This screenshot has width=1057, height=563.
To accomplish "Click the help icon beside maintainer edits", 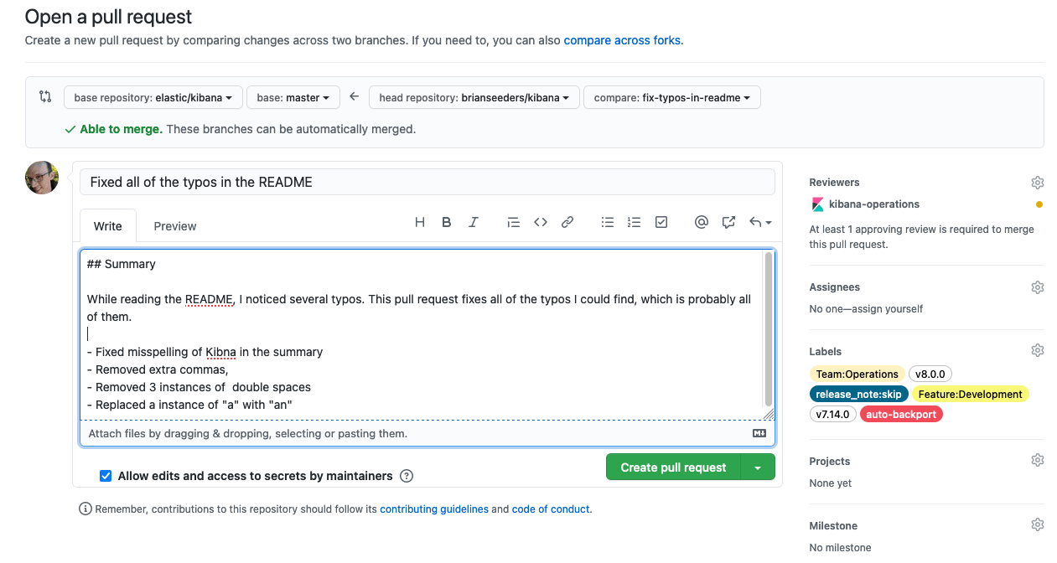I will [x=407, y=476].
